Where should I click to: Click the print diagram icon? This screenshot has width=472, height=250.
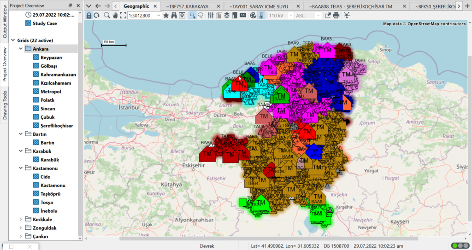tap(336, 16)
